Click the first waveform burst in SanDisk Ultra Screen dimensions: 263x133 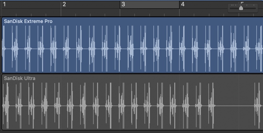point(6,105)
